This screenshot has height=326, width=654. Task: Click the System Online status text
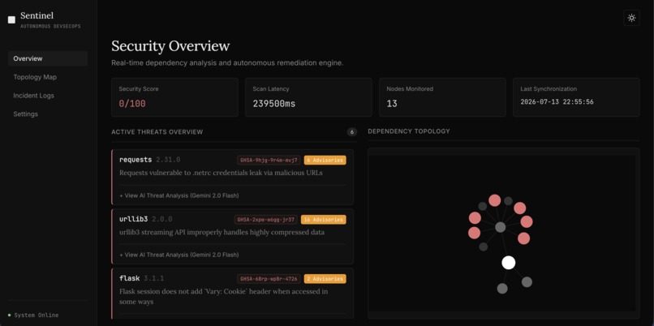[37, 315]
